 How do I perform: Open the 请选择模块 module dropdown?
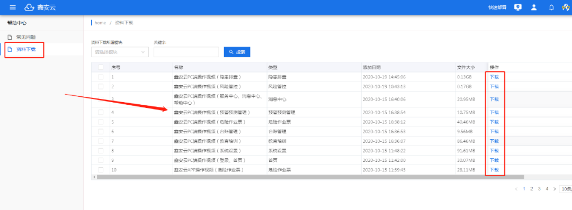(x=120, y=52)
